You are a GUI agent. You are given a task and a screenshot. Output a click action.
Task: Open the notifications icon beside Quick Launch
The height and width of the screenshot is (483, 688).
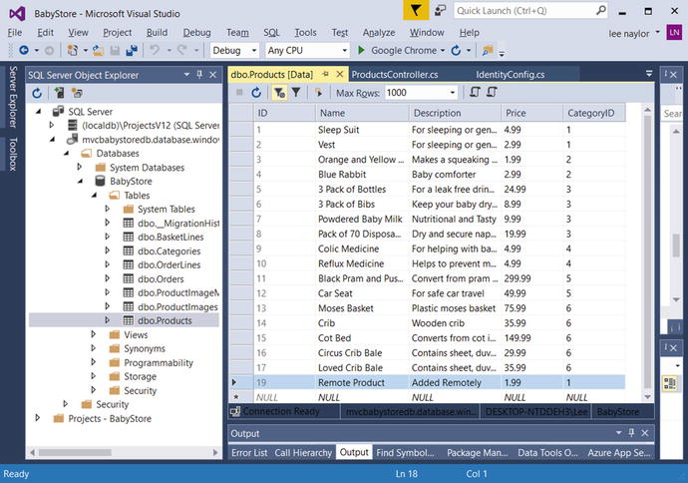(440, 10)
